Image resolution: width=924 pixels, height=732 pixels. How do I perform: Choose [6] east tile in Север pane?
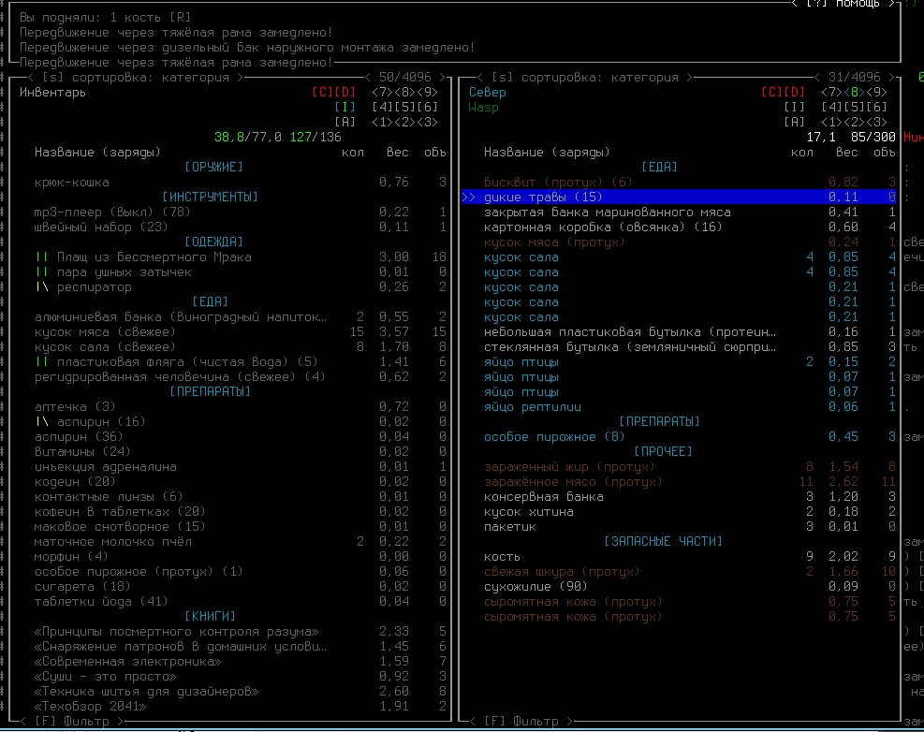coord(876,108)
